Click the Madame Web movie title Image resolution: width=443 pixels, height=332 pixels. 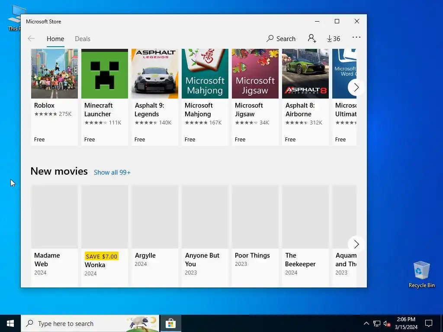47,259
